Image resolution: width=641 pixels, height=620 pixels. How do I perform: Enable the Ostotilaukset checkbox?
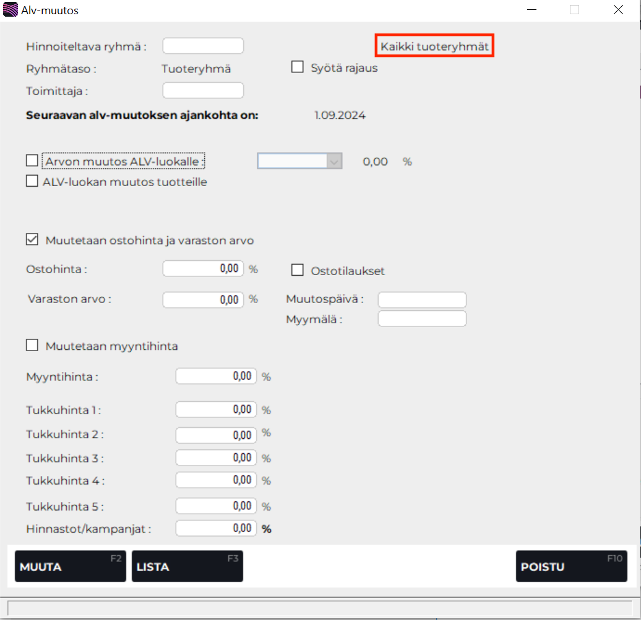pyautogui.click(x=297, y=270)
